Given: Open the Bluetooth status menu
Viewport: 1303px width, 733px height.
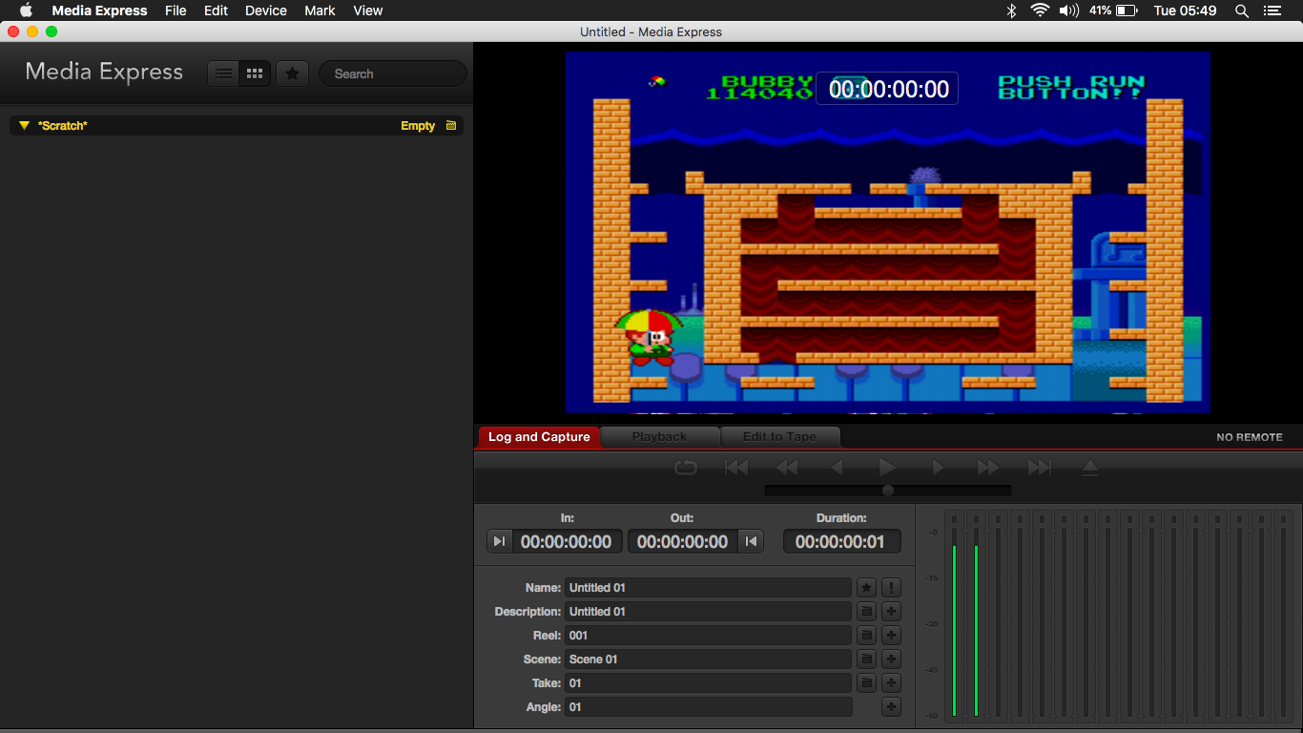Looking at the screenshot, I should pos(1012,10).
